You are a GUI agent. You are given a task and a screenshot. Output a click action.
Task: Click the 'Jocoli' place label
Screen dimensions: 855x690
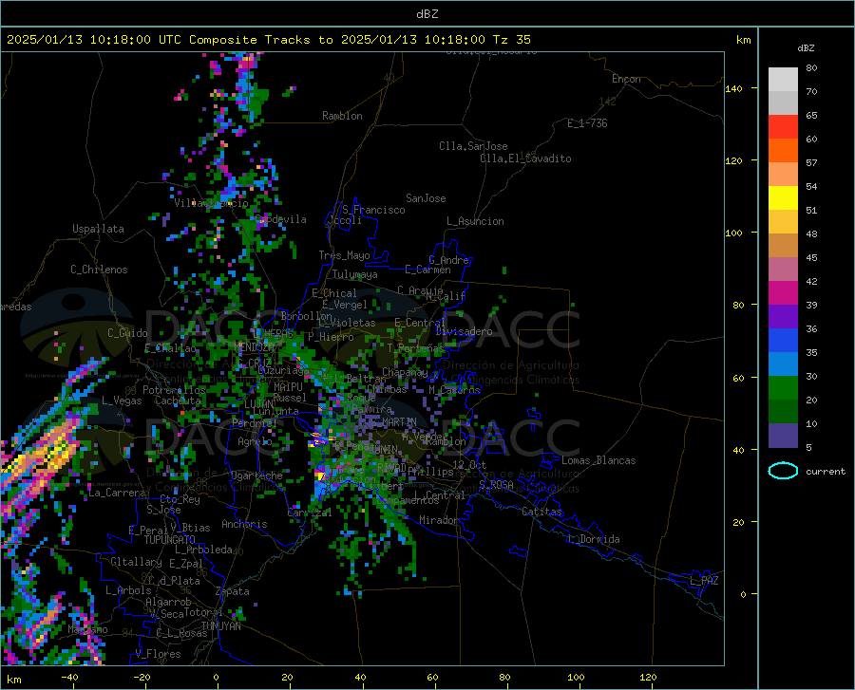pyautogui.click(x=345, y=220)
